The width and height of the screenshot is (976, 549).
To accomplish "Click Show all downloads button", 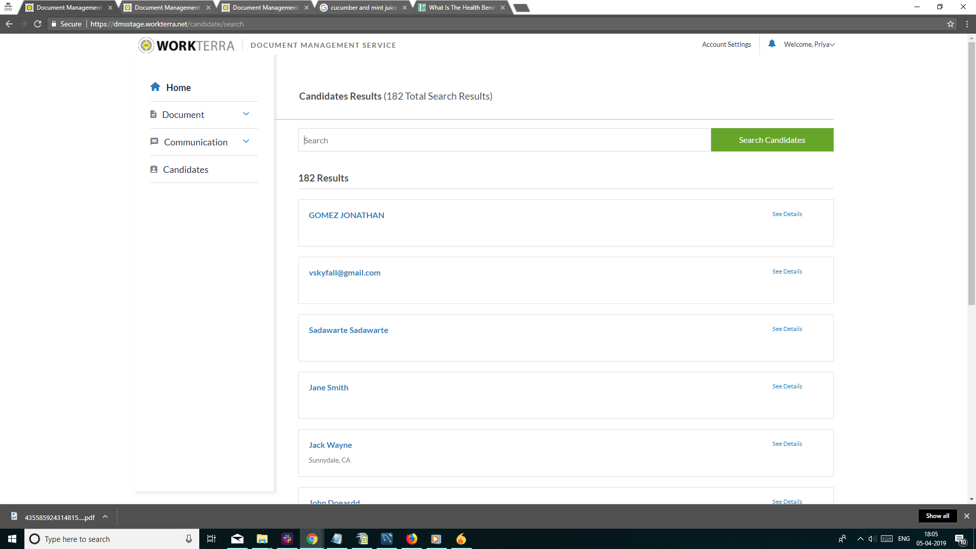I will [937, 516].
